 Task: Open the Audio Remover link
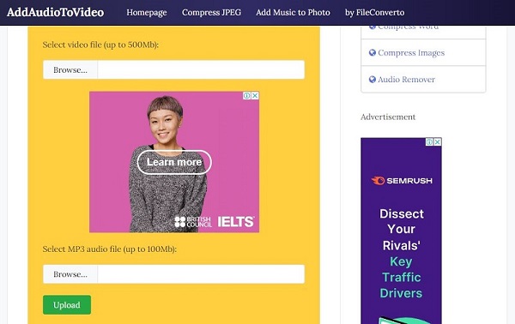tap(406, 80)
